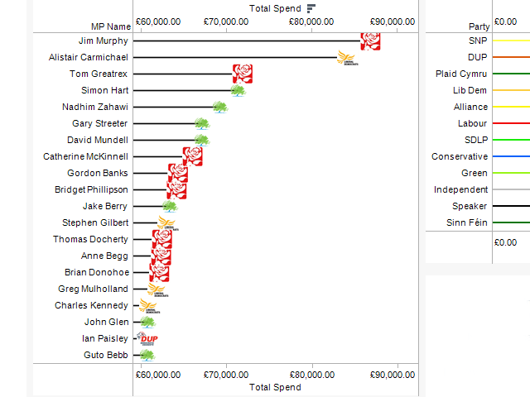Viewport: 530px width, 397px height.
Task: Select the Bridget Phillipson name label
Action: coord(91,189)
